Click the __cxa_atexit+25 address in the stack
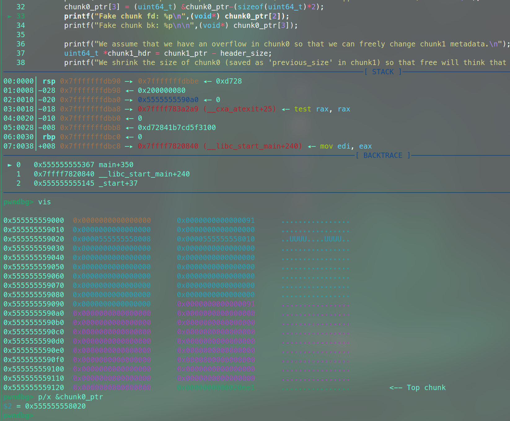The height and width of the screenshot is (421, 510). pyautogui.click(x=207, y=109)
